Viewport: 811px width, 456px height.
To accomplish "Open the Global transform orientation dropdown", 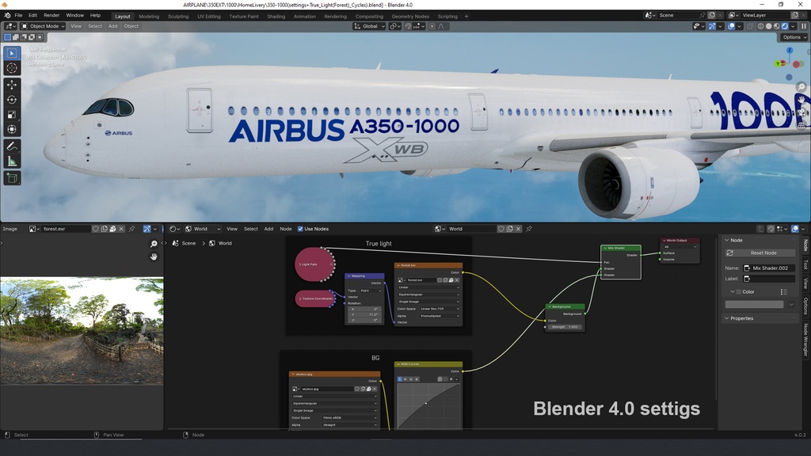I will (369, 26).
